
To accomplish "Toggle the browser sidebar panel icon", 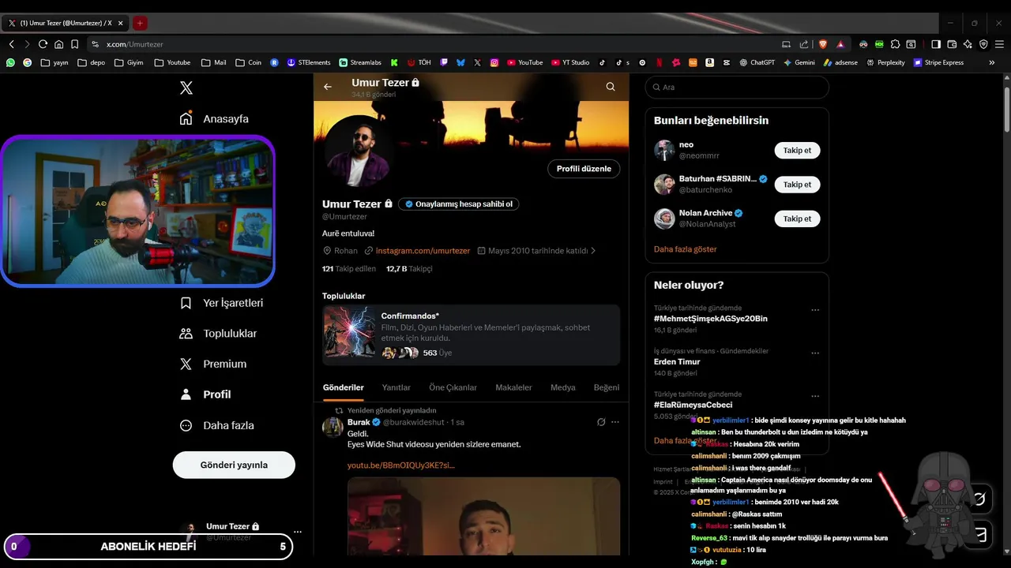I will pos(936,44).
